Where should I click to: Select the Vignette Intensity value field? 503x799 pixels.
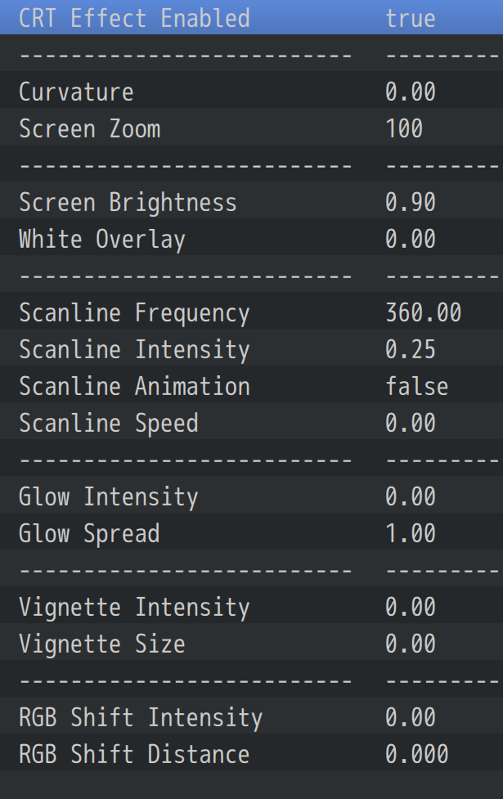click(411, 607)
